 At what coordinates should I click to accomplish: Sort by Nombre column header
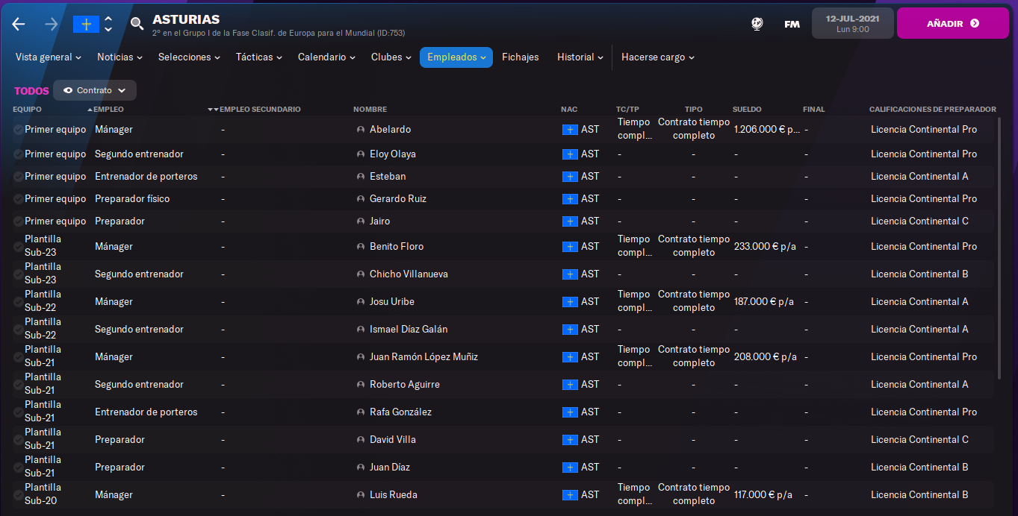(370, 110)
